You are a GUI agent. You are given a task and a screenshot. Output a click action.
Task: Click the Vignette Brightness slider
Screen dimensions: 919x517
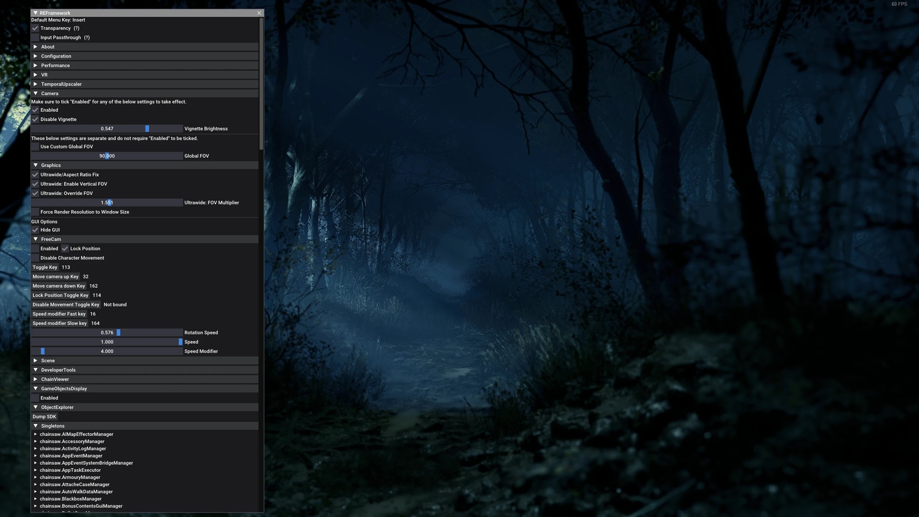(x=107, y=129)
